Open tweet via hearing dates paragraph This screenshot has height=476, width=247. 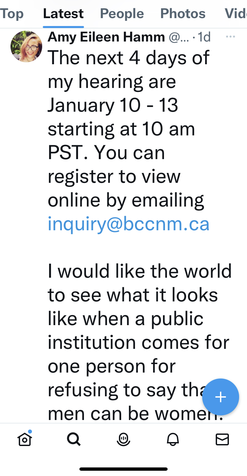[x=128, y=128]
